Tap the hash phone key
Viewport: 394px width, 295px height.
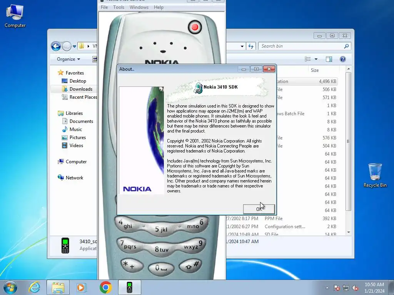[191, 265]
